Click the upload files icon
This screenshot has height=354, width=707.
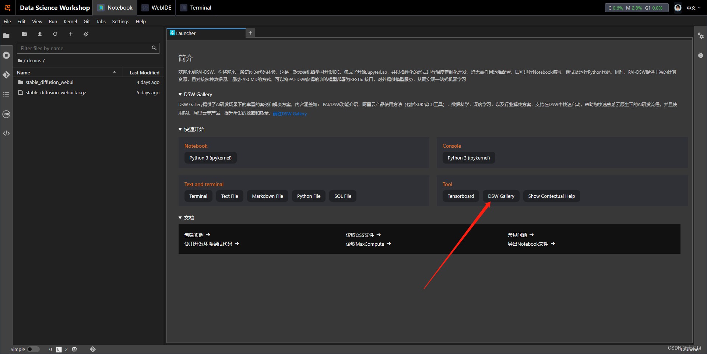tap(40, 34)
